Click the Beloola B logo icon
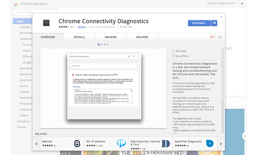Viewport: 255px width, 155px height. tap(77, 144)
